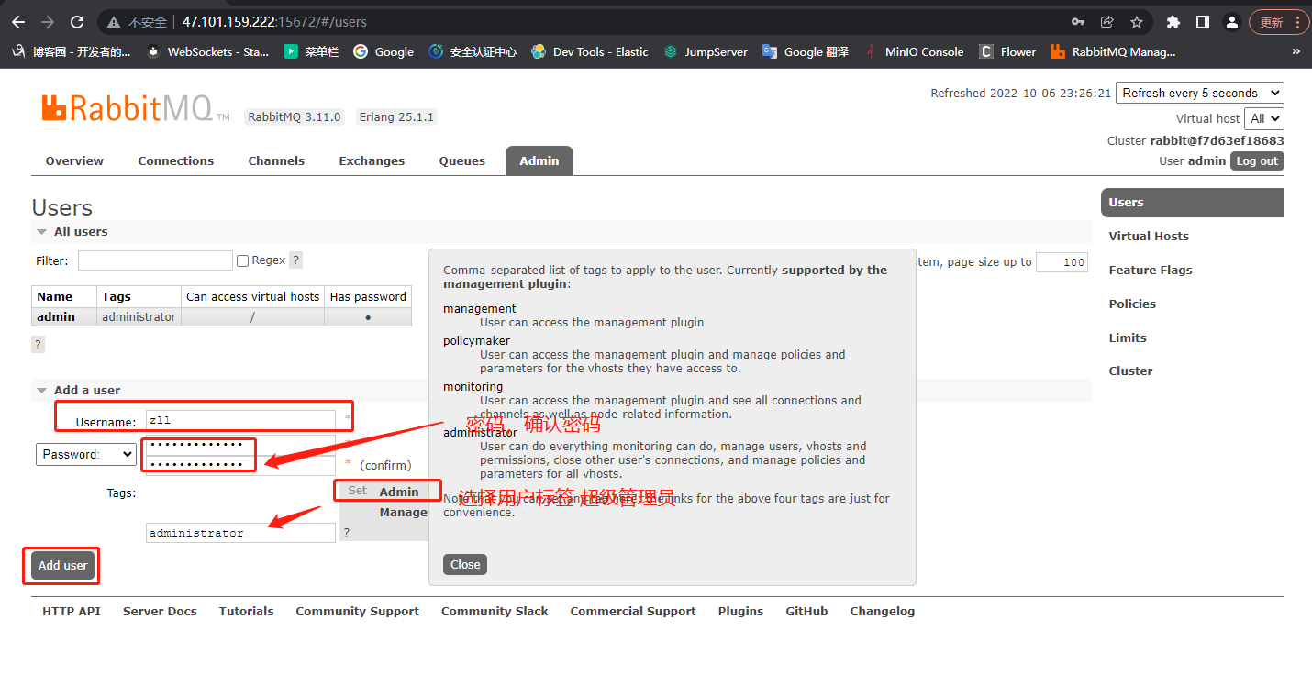Screen dimensions: 1312x675
Task: Open the WebSockets bookmark
Action: coord(207,52)
